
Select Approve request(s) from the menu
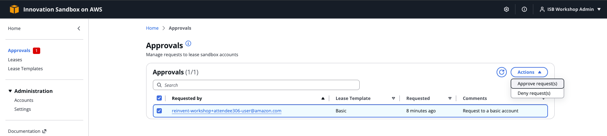pos(537,84)
